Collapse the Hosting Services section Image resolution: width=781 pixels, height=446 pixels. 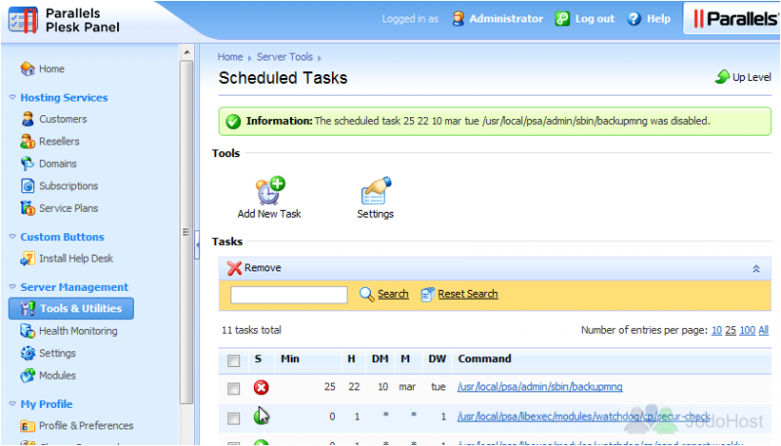click(x=13, y=97)
